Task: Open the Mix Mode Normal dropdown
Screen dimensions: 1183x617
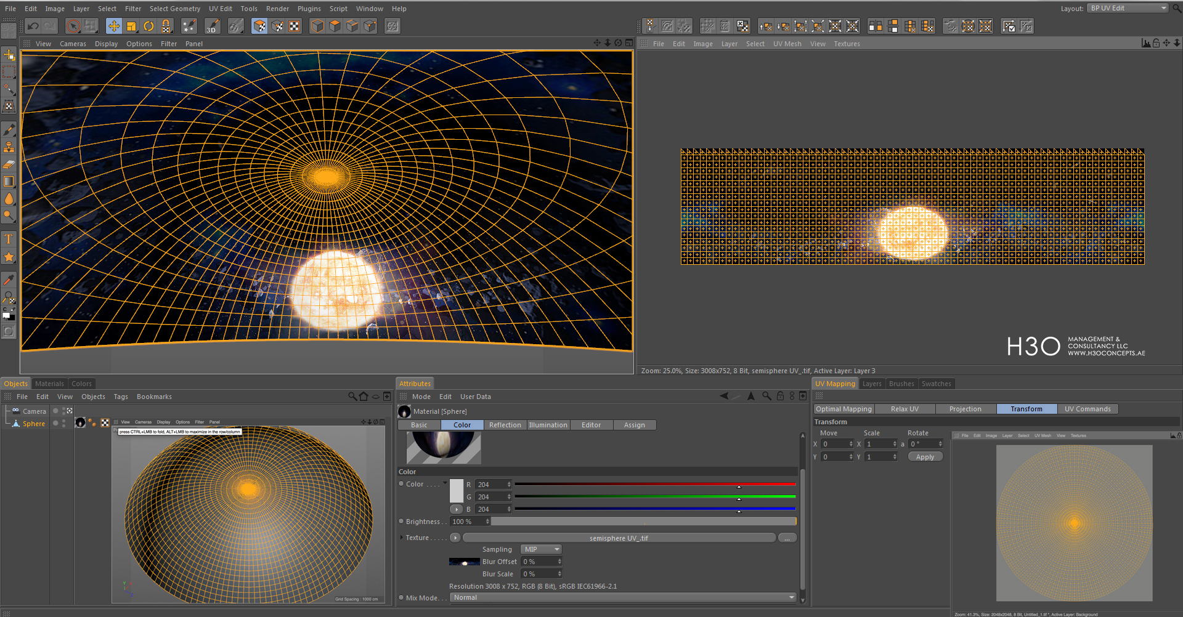Action: [x=622, y=597]
